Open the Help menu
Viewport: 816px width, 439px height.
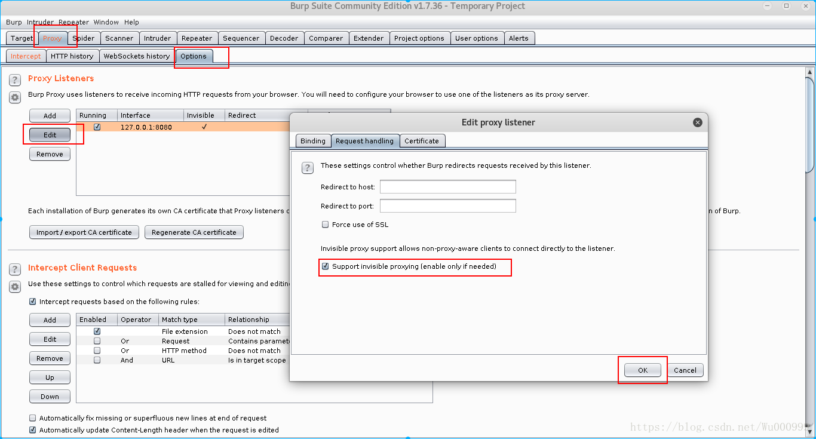click(x=131, y=22)
